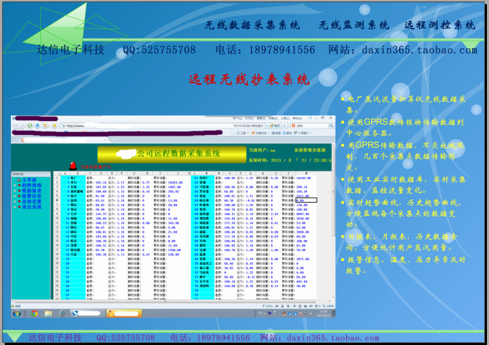
Task: Reload page with green refresh icon
Action: 30,125
